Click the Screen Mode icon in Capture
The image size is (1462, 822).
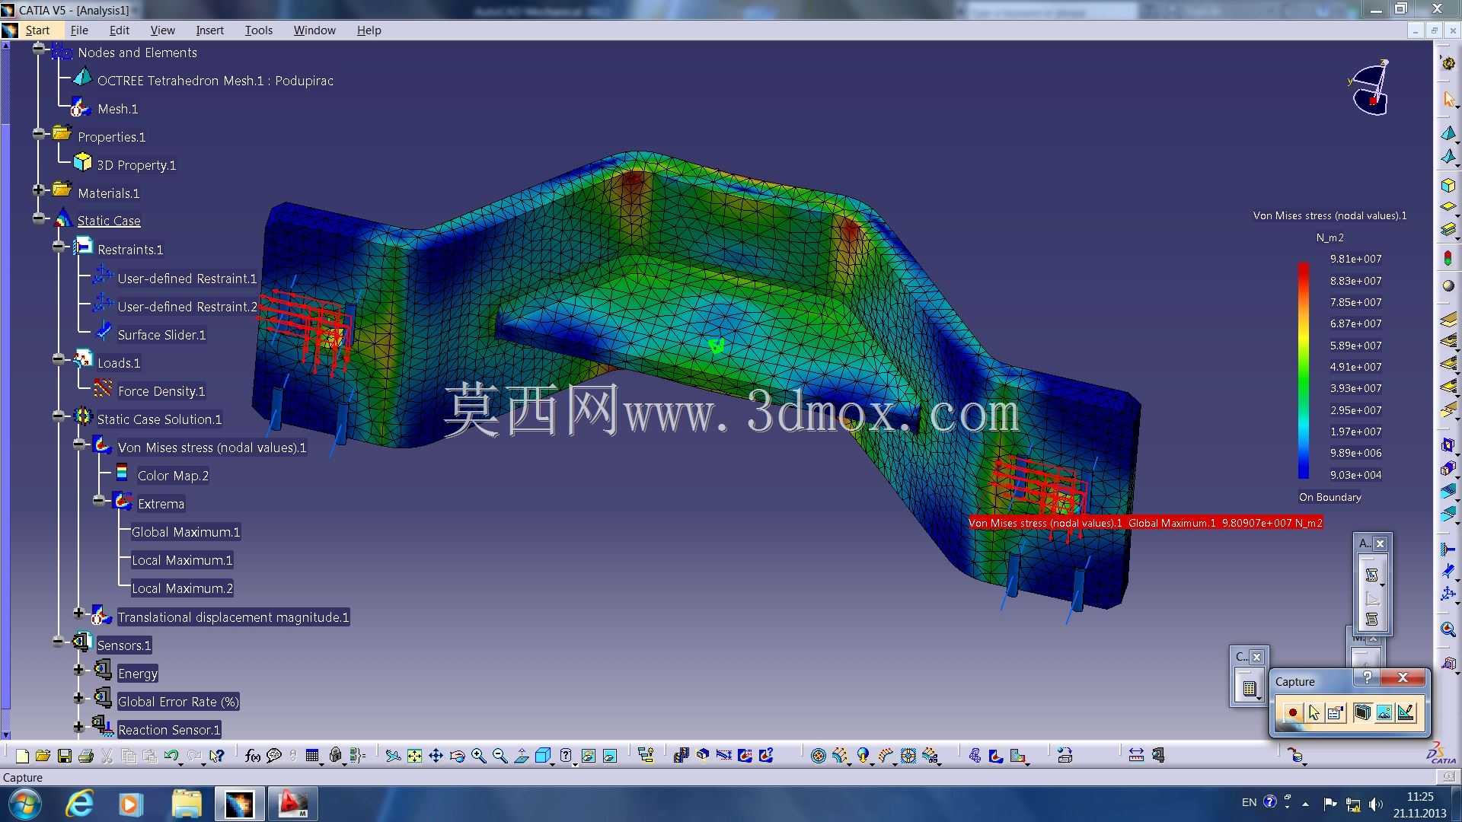point(1362,713)
